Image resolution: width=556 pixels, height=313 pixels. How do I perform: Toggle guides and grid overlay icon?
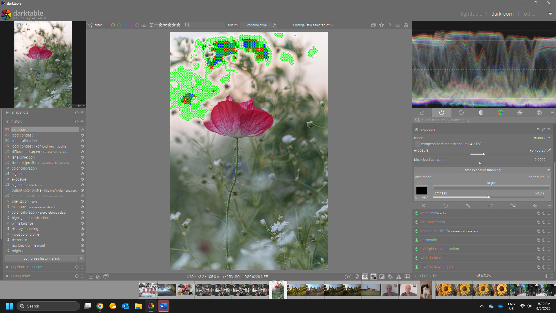pos(407,277)
